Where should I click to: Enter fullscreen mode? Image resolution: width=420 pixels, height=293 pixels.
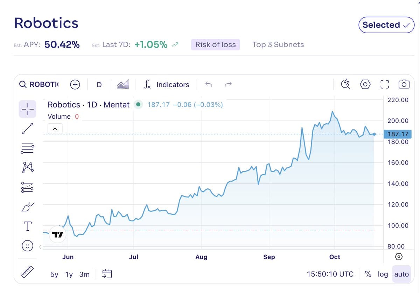pos(385,84)
